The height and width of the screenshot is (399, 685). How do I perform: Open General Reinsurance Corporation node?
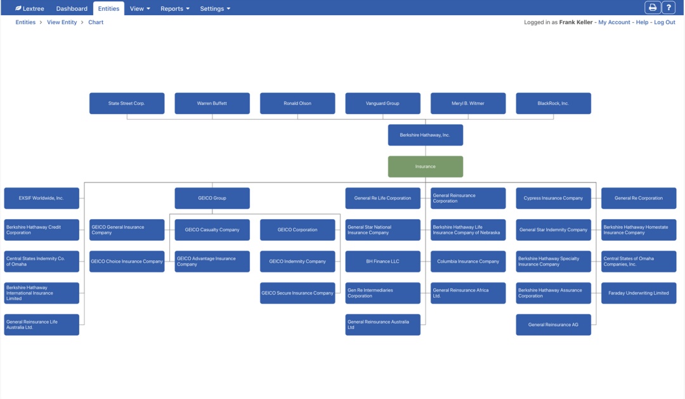tap(468, 198)
